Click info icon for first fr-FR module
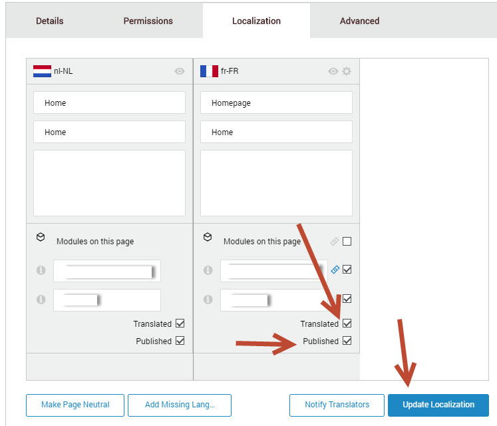 208,270
